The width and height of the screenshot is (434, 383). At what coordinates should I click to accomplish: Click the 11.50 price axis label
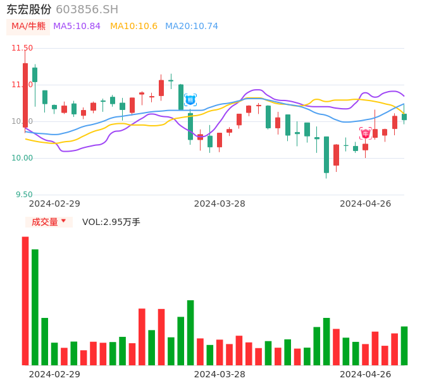(x=22, y=48)
